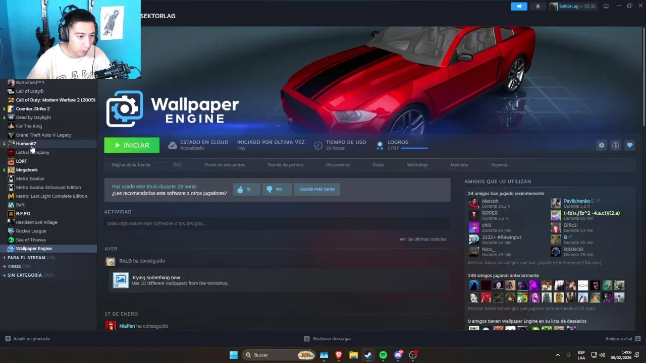This screenshot has width=646, height=363.
Task: Click Ver las últimas noticias link
Action: point(423,239)
